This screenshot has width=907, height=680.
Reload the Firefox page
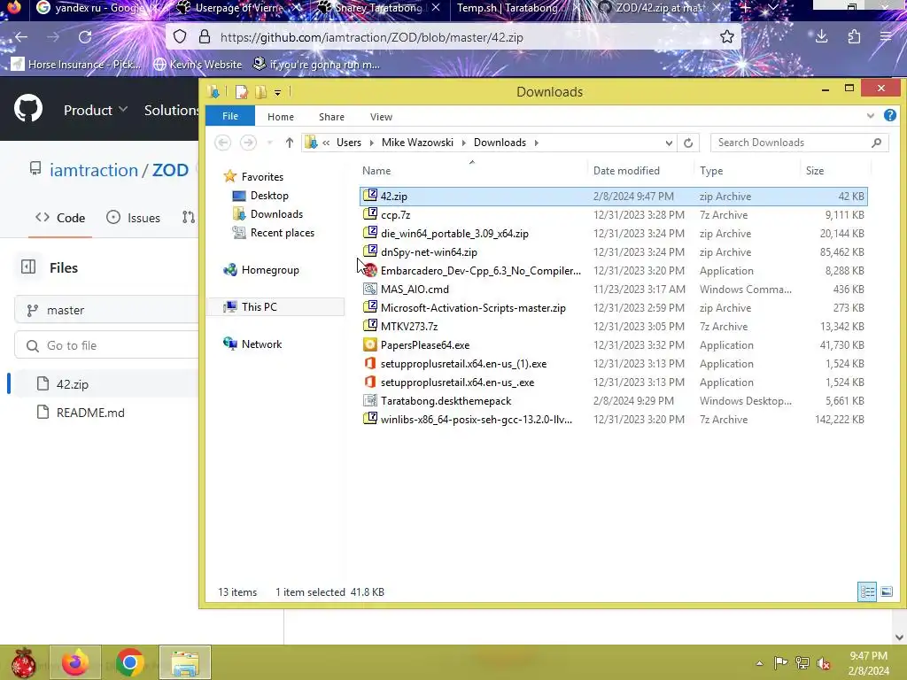coord(85,37)
